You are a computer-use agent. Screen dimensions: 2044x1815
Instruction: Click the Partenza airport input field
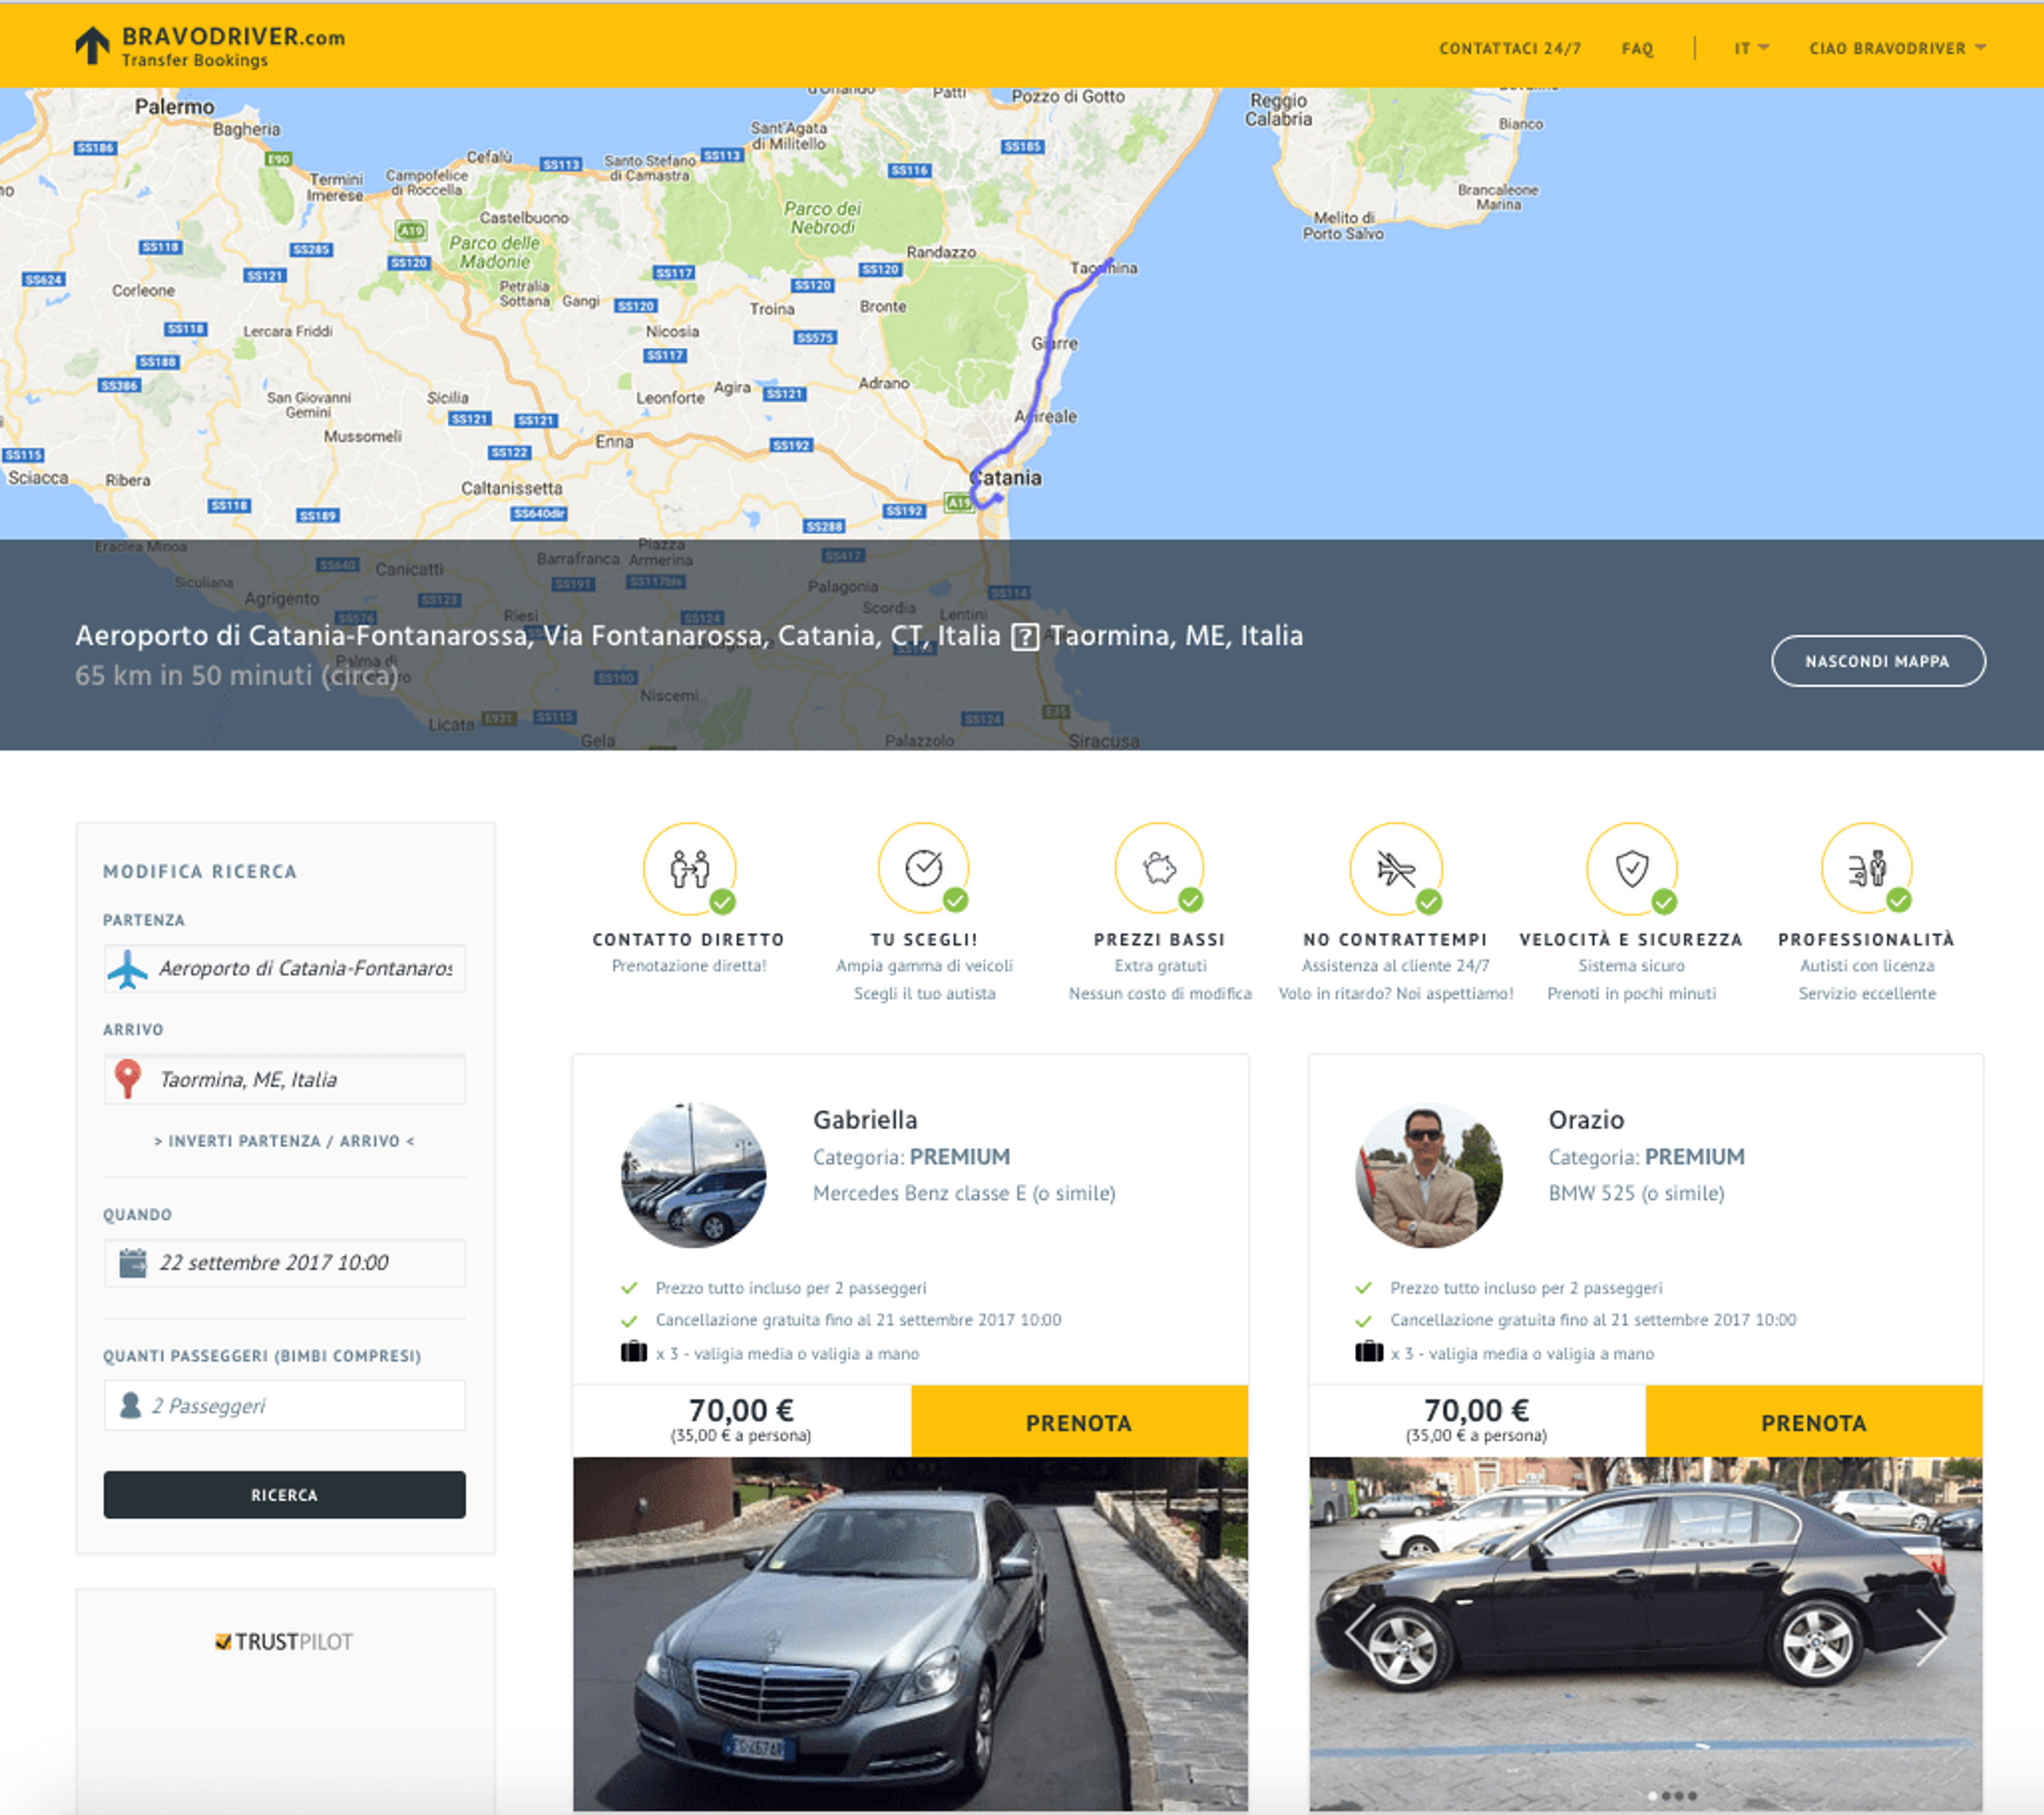[284, 968]
